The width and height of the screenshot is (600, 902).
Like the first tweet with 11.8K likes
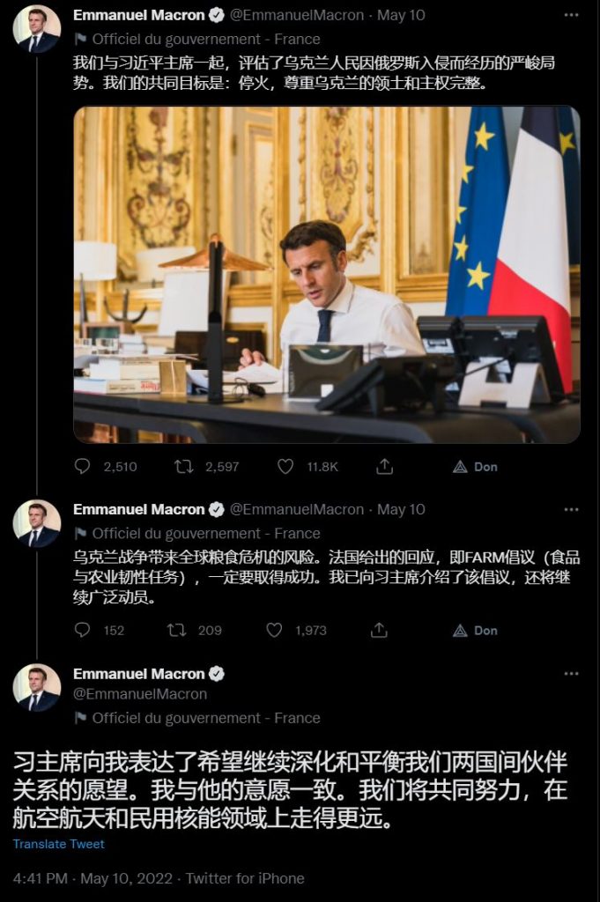pos(285,467)
